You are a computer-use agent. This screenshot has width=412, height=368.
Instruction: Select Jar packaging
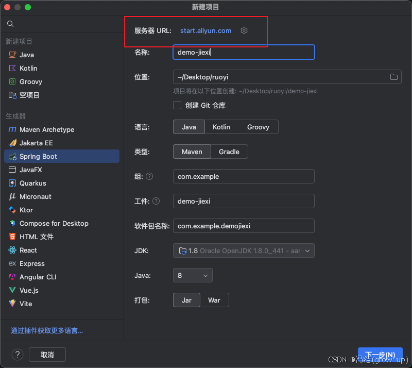[186, 300]
